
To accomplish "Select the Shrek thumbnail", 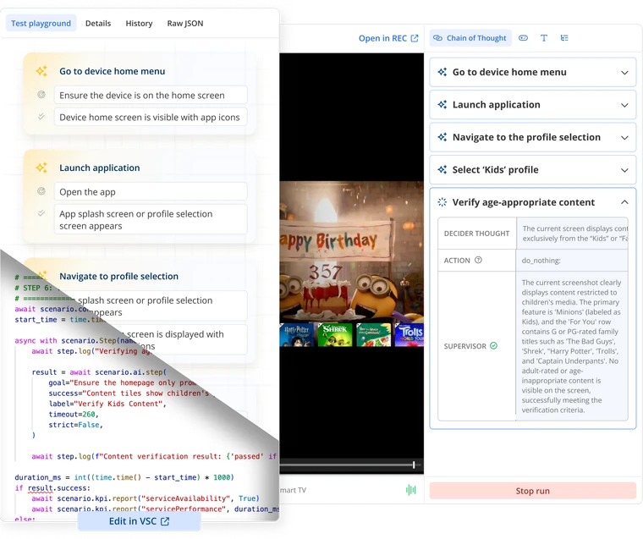I will tap(335, 335).
